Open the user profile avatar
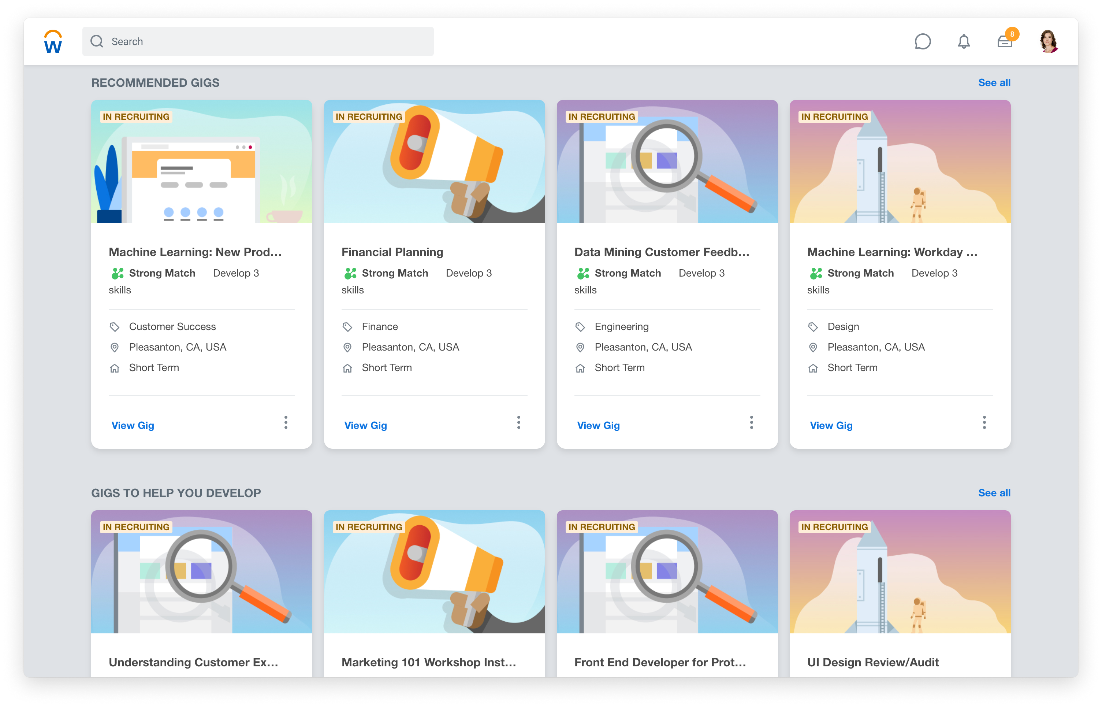This screenshot has width=1102, height=707. [1048, 42]
